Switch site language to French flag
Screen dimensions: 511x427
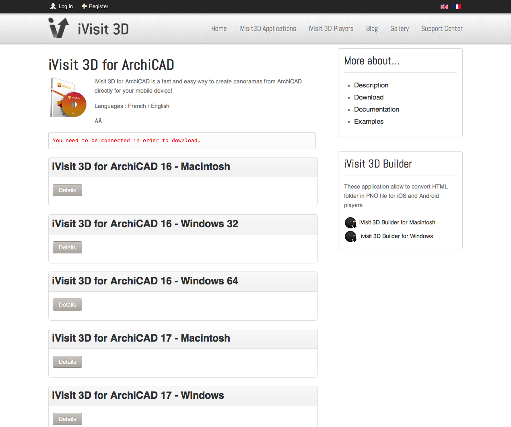[x=457, y=7]
